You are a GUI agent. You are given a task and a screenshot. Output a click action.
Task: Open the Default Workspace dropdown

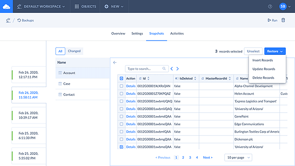tap(41, 6)
